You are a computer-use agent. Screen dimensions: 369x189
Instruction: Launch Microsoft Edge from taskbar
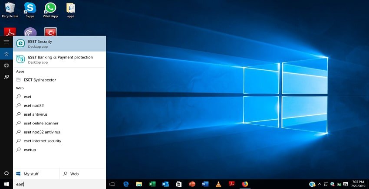[126, 184]
